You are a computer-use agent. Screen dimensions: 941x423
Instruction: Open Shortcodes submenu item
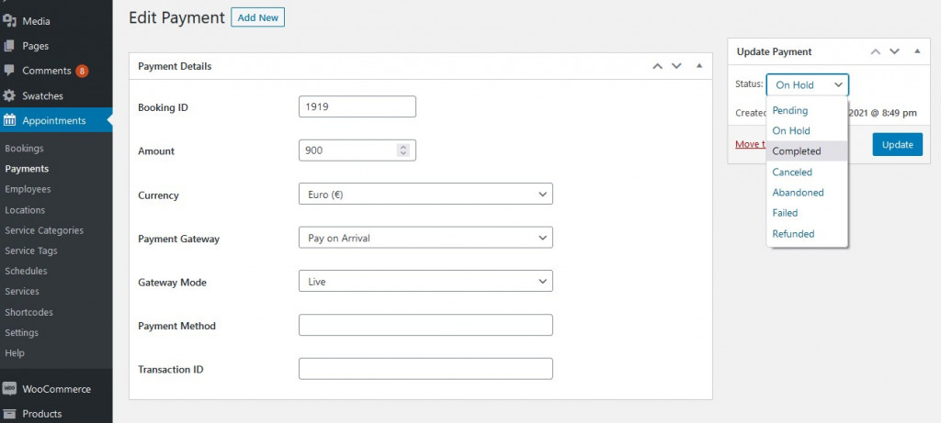click(28, 312)
